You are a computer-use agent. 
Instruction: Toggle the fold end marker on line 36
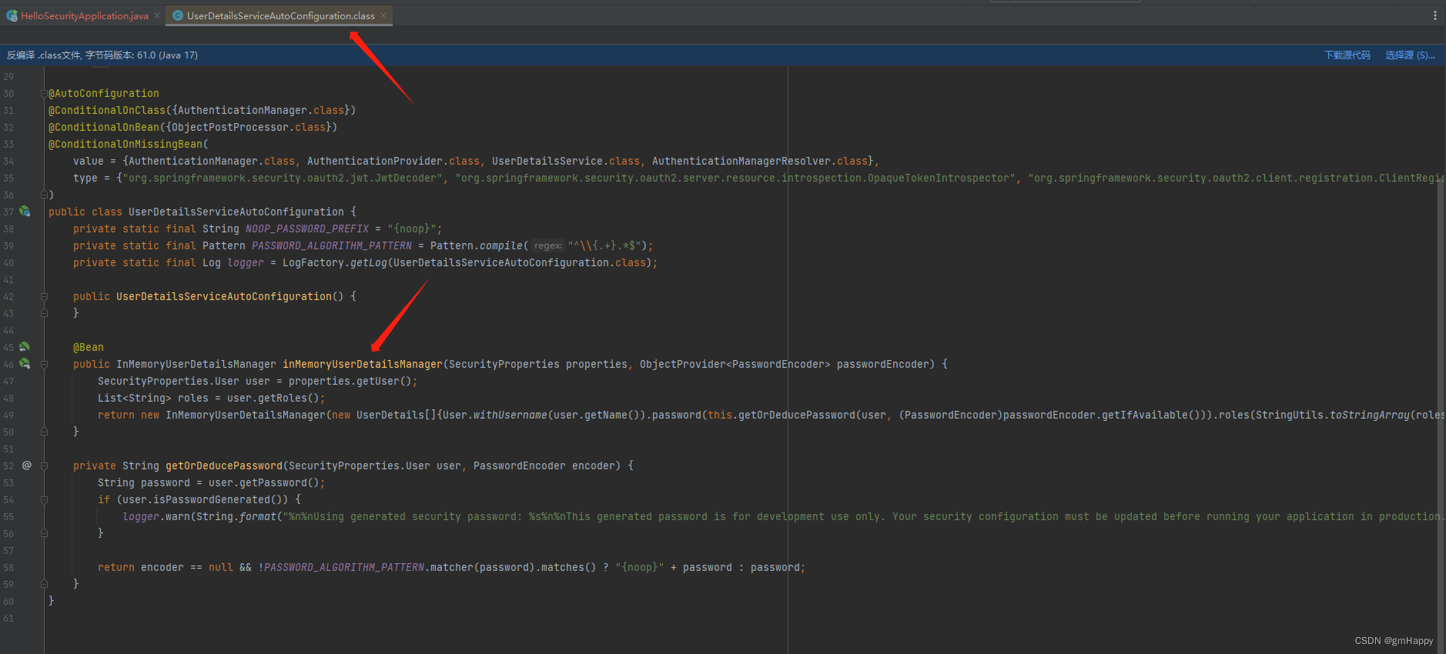coord(44,195)
